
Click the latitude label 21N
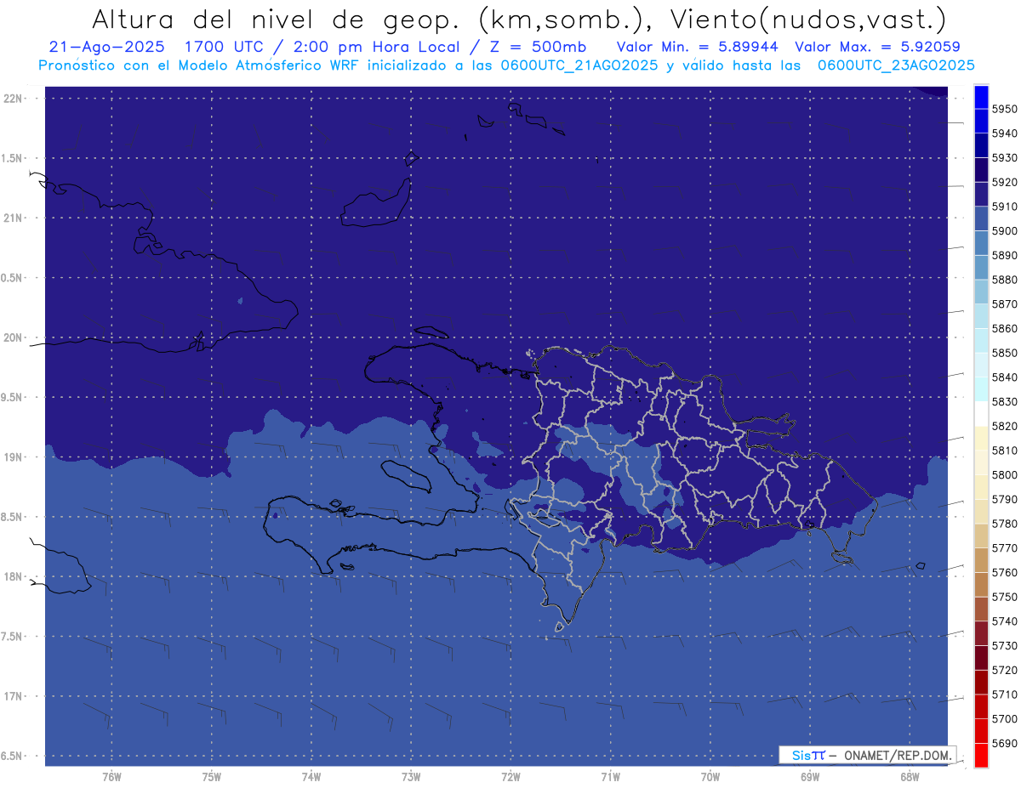[13, 218]
